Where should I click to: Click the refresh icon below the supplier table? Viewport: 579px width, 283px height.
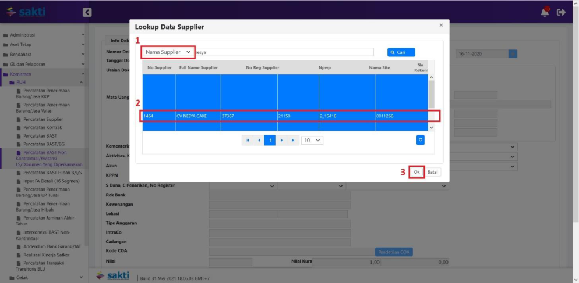(421, 140)
